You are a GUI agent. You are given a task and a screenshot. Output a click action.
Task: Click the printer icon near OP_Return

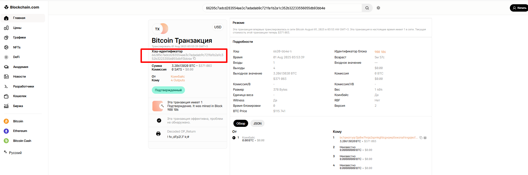[158, 134]
